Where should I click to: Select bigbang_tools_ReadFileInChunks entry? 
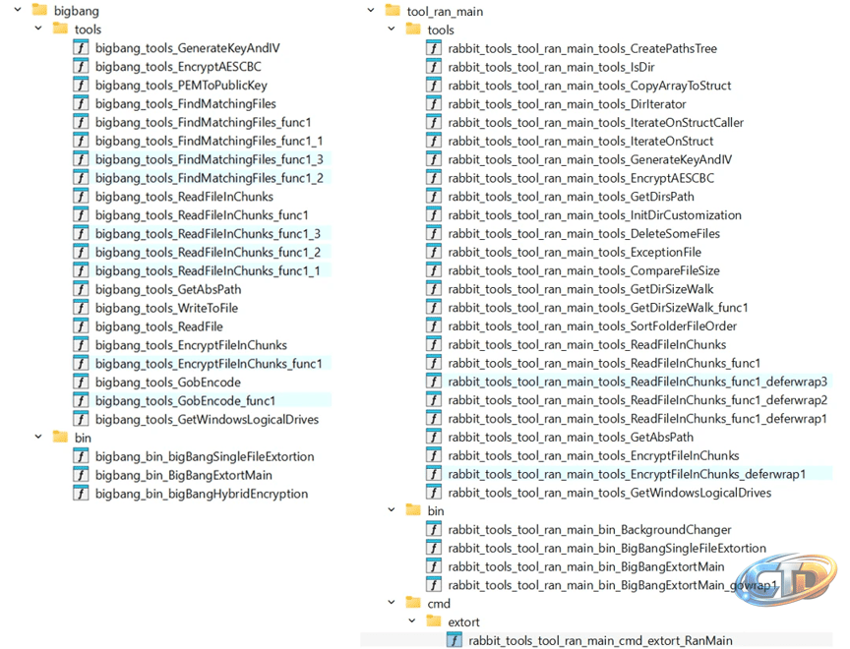(184, 196)
